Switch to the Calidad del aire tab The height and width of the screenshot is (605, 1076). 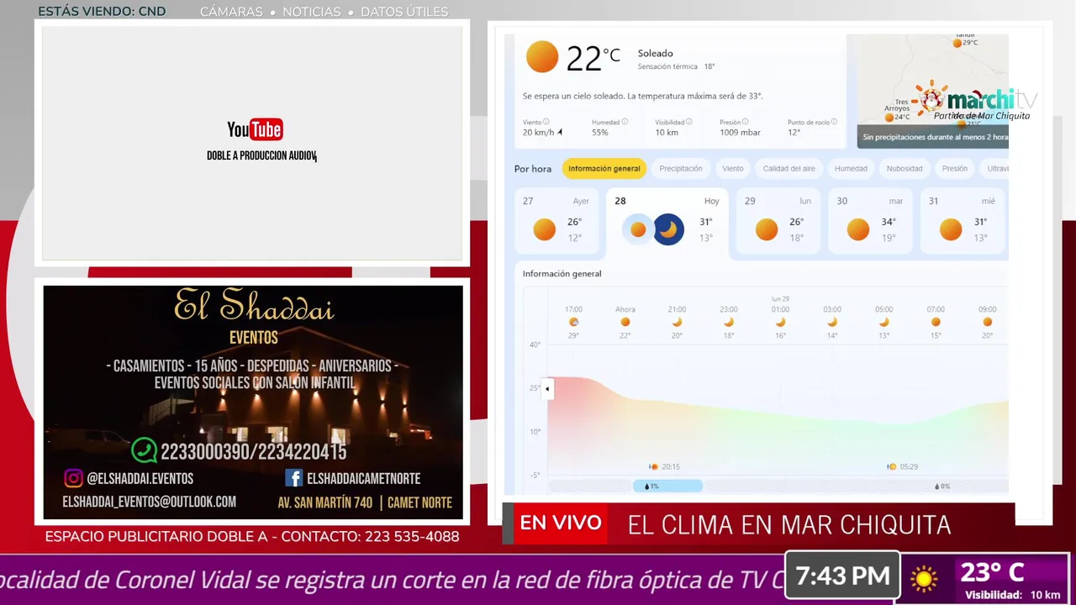[x=789, y=168]
